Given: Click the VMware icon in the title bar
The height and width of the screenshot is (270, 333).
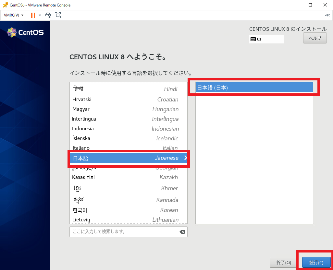Looking at the screenshot, I should click(x=5, y=5).
